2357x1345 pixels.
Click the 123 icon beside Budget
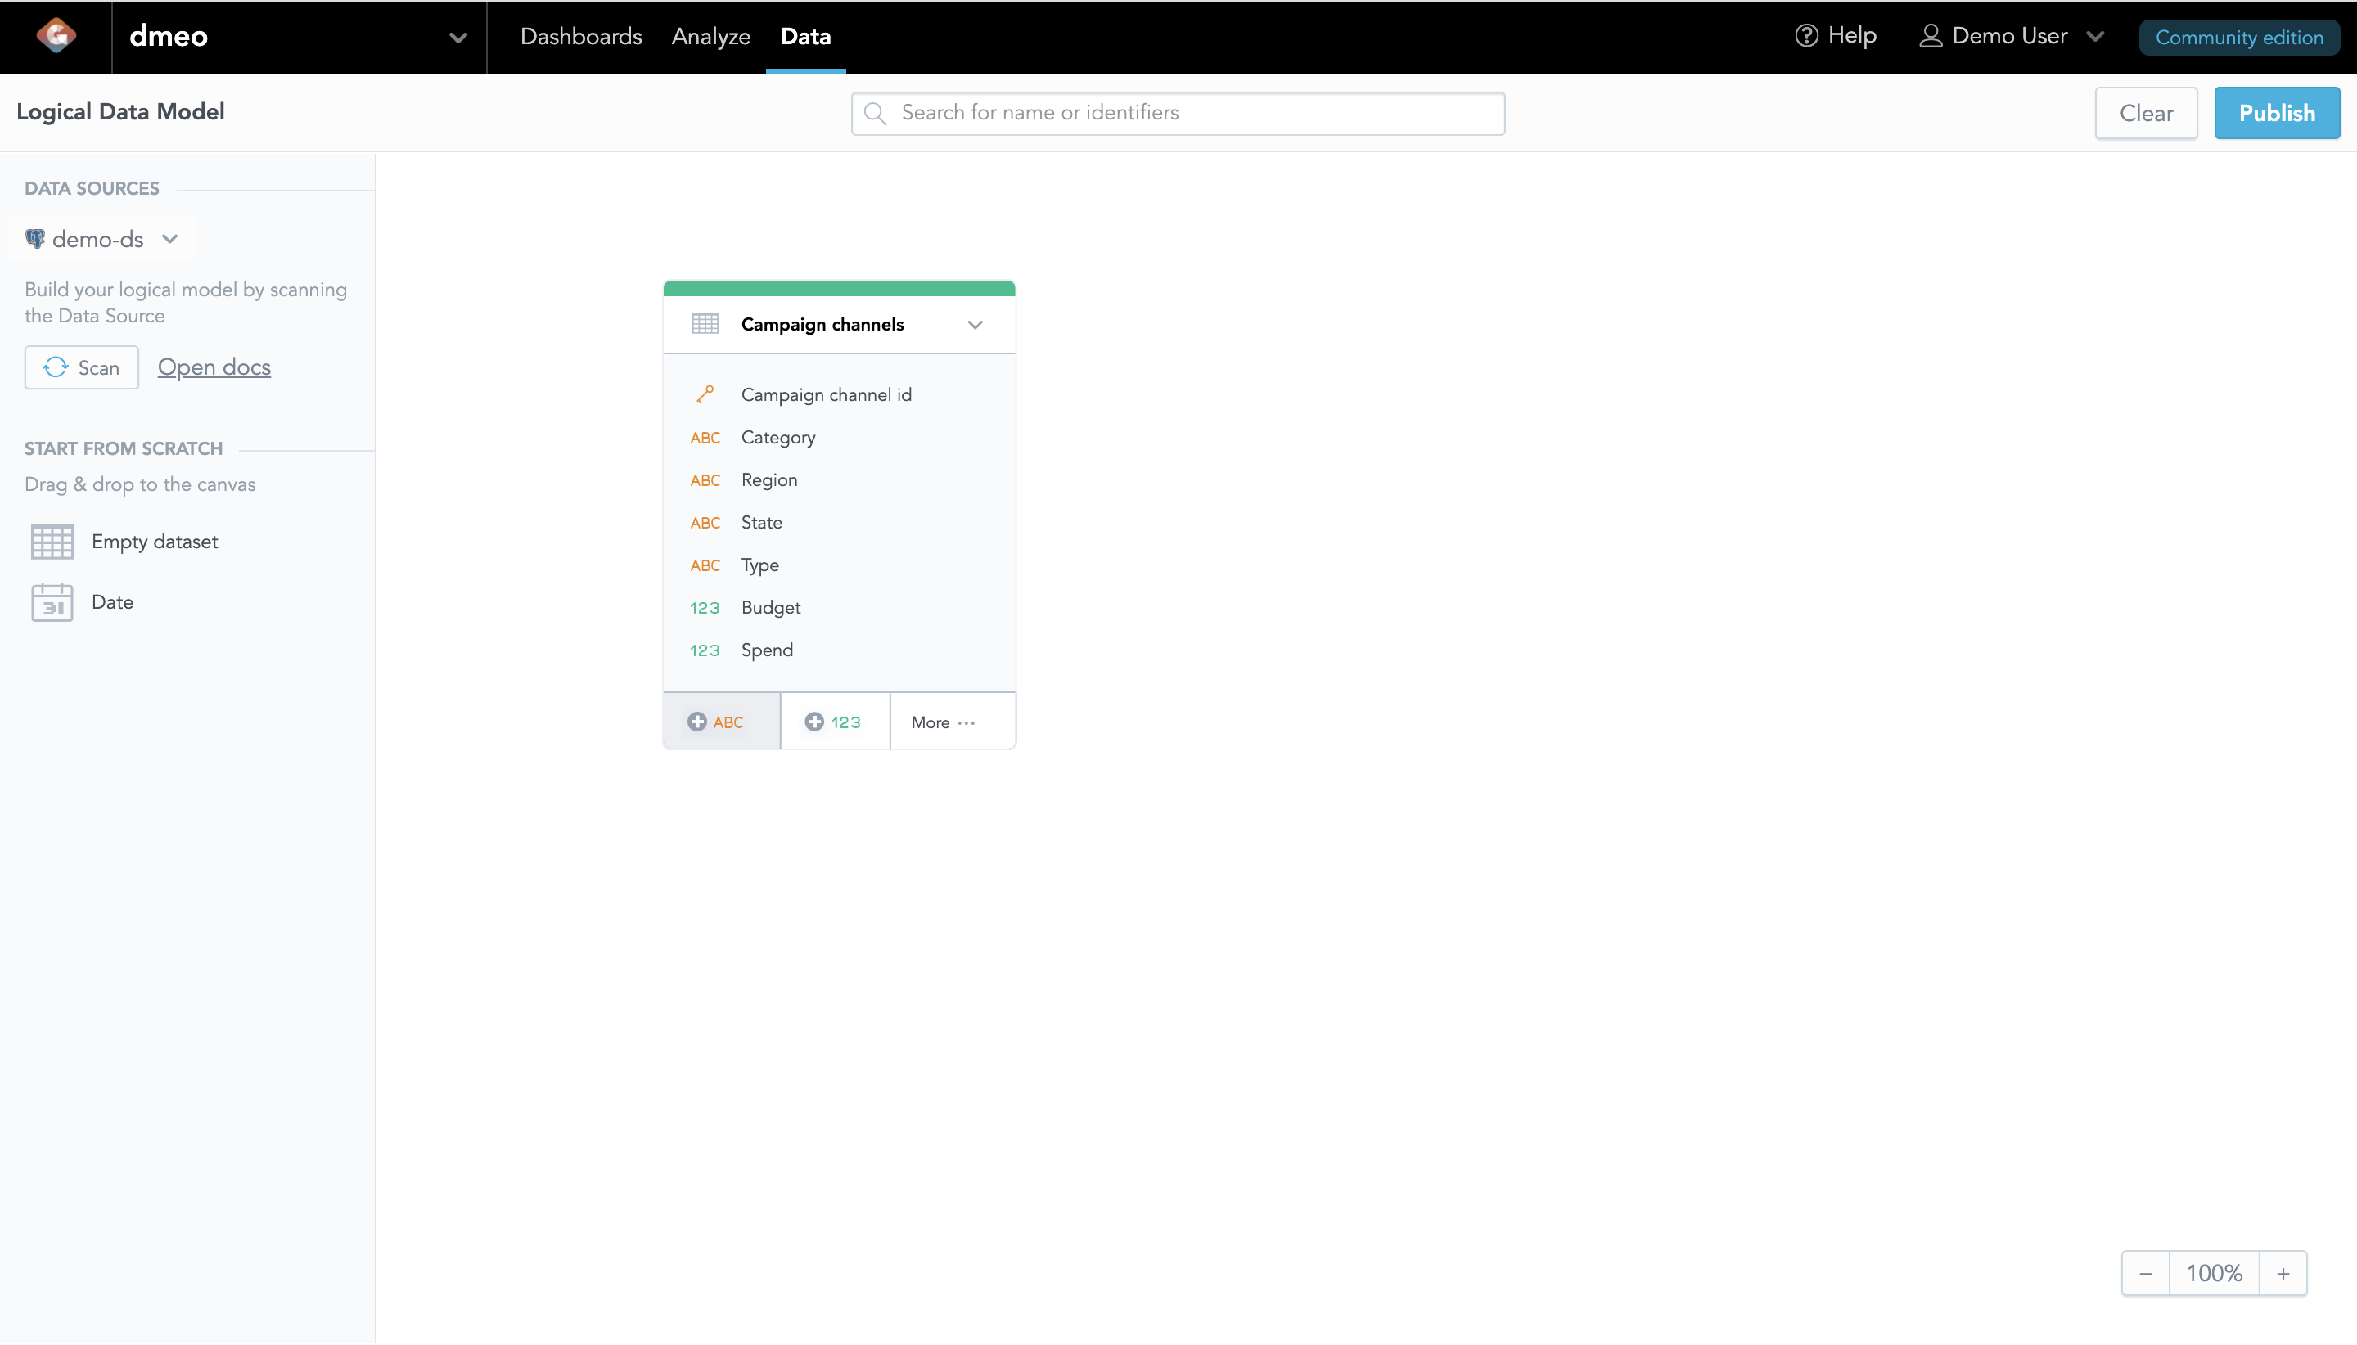(x=705, y=608)
